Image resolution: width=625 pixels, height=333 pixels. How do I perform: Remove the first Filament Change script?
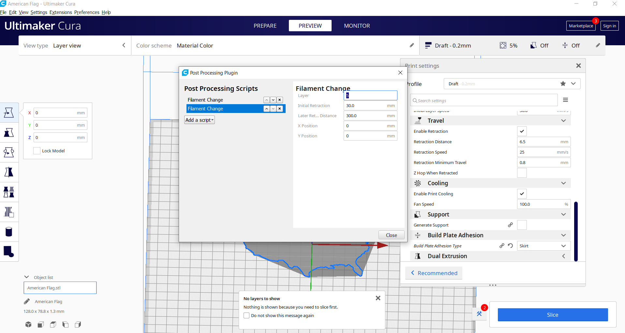tap(280, 100)
